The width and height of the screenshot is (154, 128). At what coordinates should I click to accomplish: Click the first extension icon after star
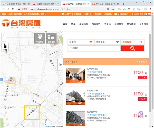click(x=119, y=9)
